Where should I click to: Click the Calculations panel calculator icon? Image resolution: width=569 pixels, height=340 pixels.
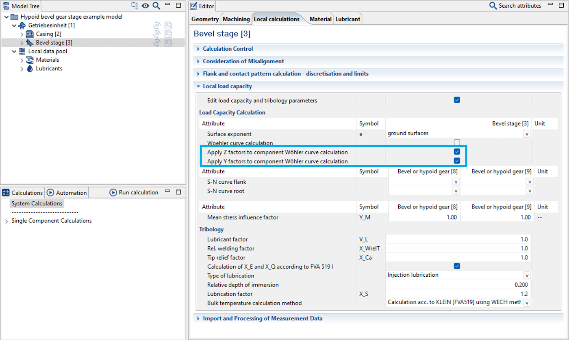(x=5, y=192)
